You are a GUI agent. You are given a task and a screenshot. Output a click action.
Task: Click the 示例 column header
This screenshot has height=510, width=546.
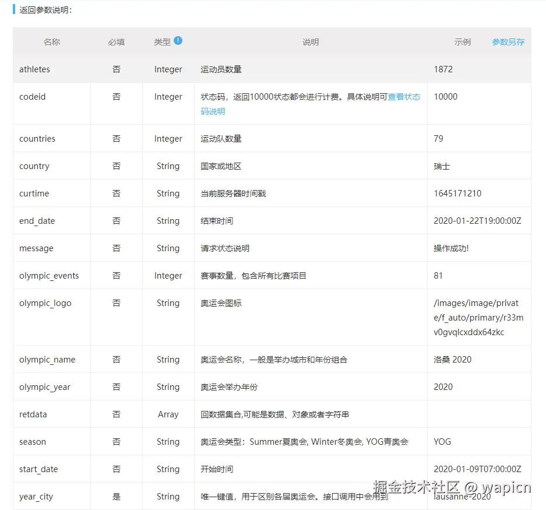point(462,41)
